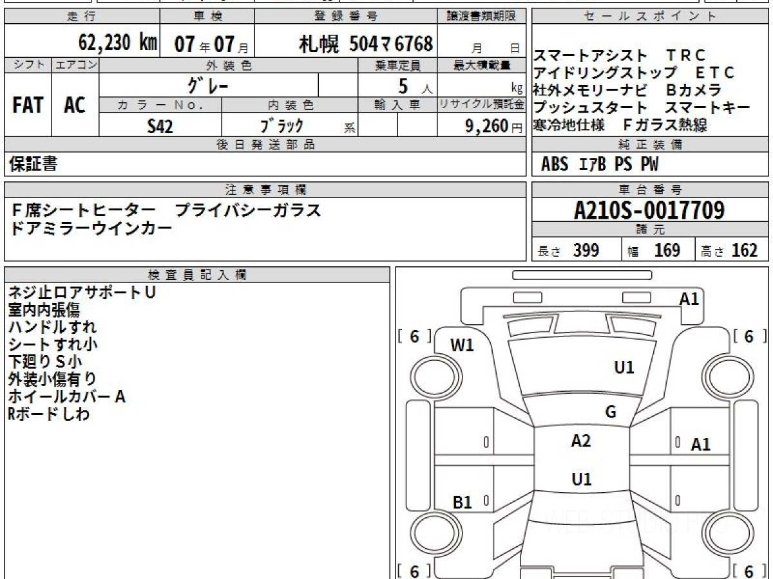The height and width of the screenshot is (579, 773).
Task: Select the カラーNo. header
Action: click(x=160, y=105)
